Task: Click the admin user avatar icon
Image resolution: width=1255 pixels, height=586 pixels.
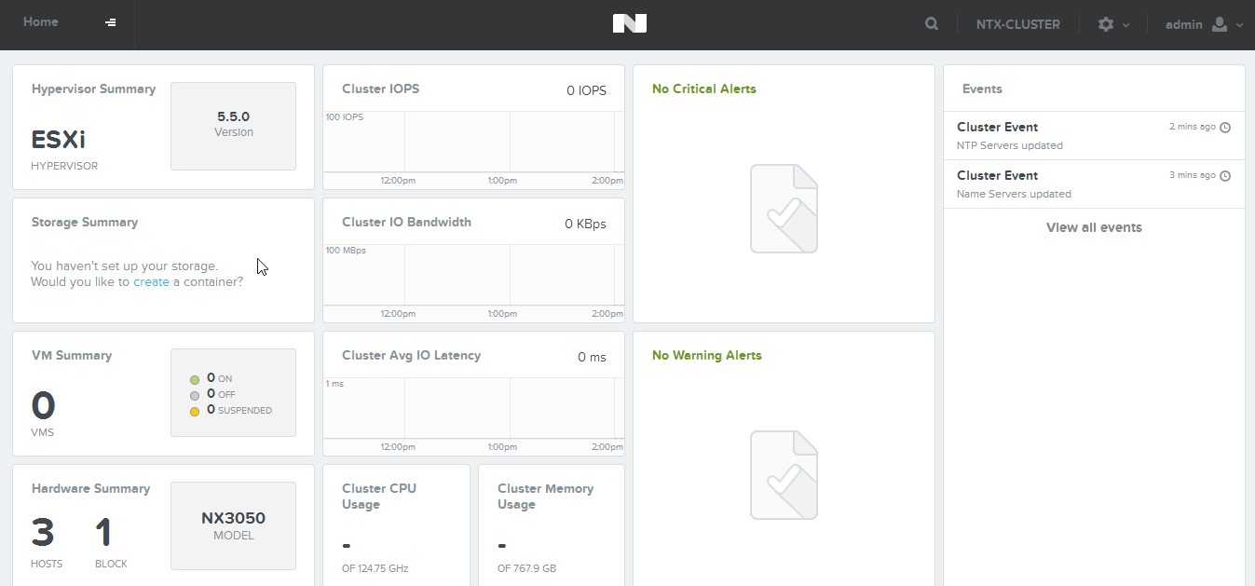Action: pos(1220,24)
